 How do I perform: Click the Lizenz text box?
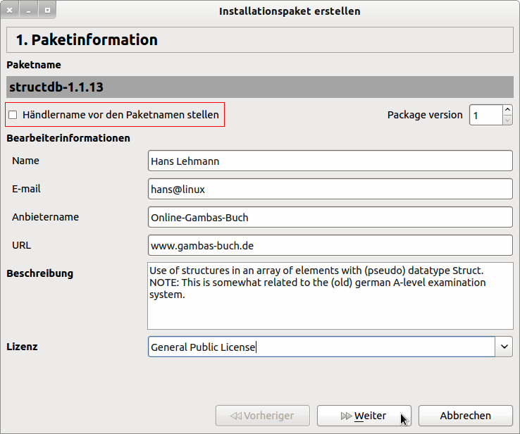[321, 347]
